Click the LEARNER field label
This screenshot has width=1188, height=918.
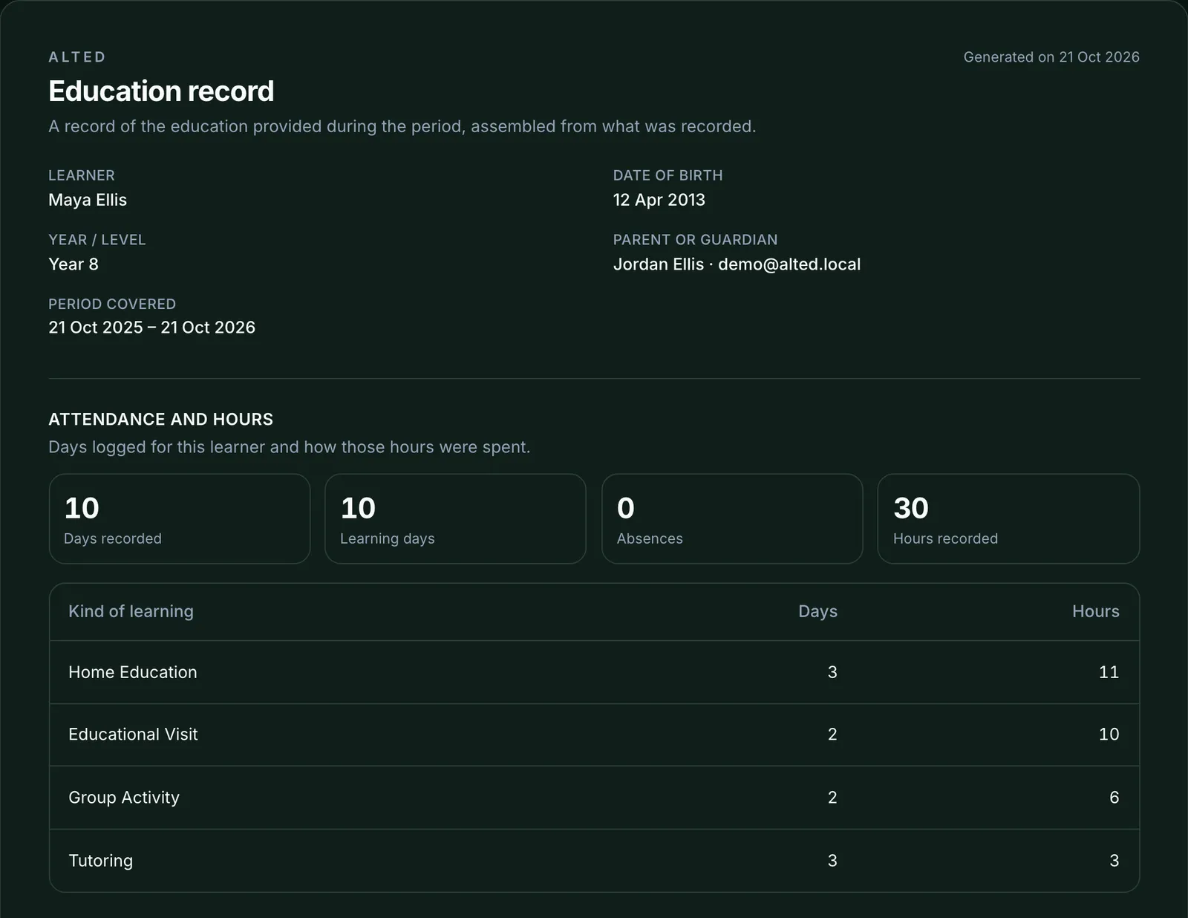82,175
